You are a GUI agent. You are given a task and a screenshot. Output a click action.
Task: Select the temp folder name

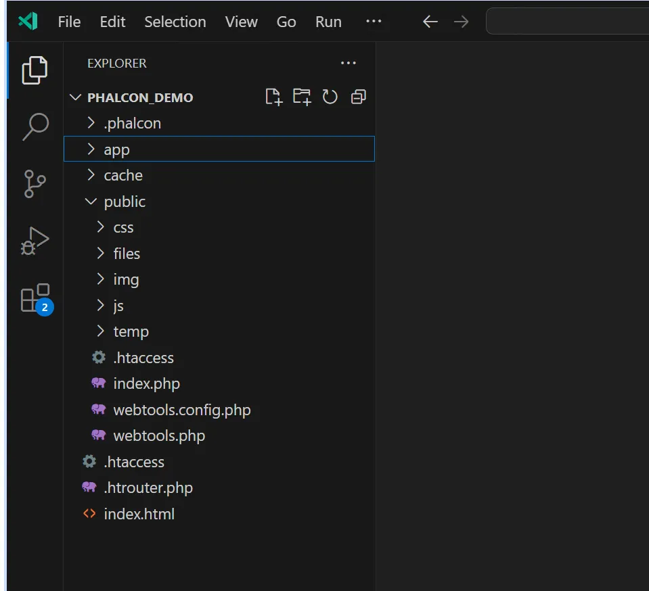pyautogui.click(x=131, y=332)
